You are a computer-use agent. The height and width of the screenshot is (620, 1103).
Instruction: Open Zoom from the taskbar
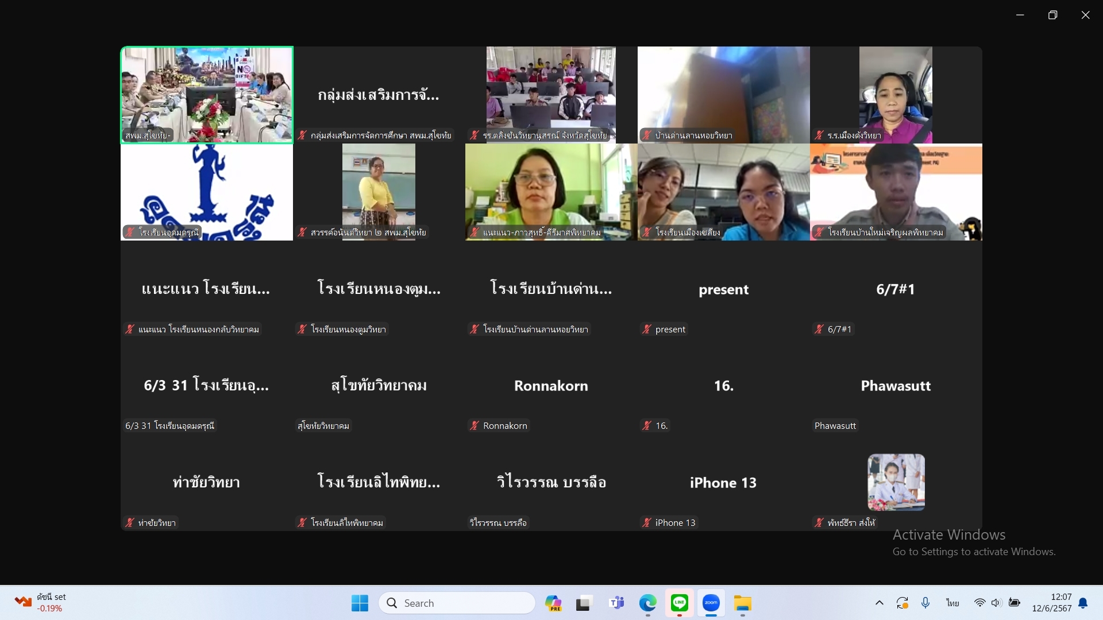click(x=711, y=603)
